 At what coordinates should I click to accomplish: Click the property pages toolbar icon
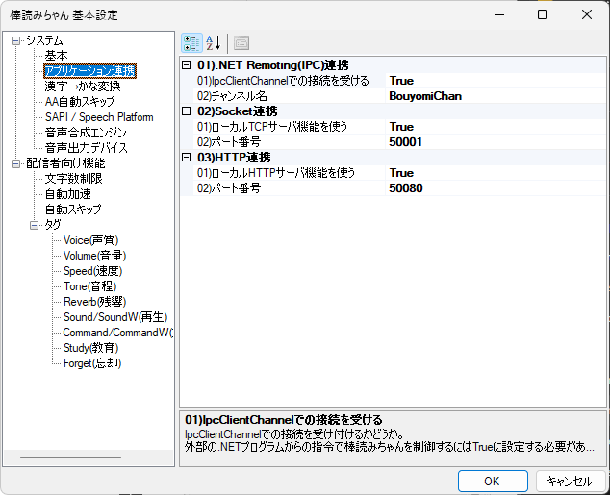click(241, 43)
